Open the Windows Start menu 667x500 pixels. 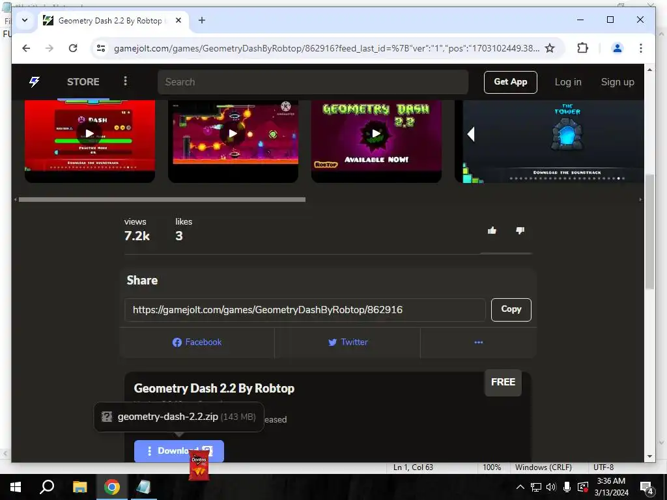[x=16, y=487]
